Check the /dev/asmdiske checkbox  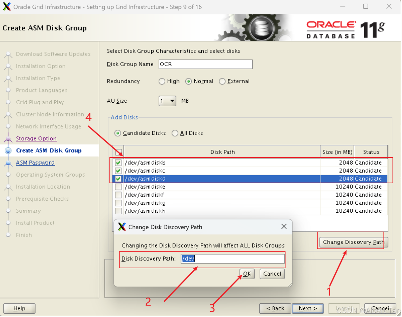[118, 187]
